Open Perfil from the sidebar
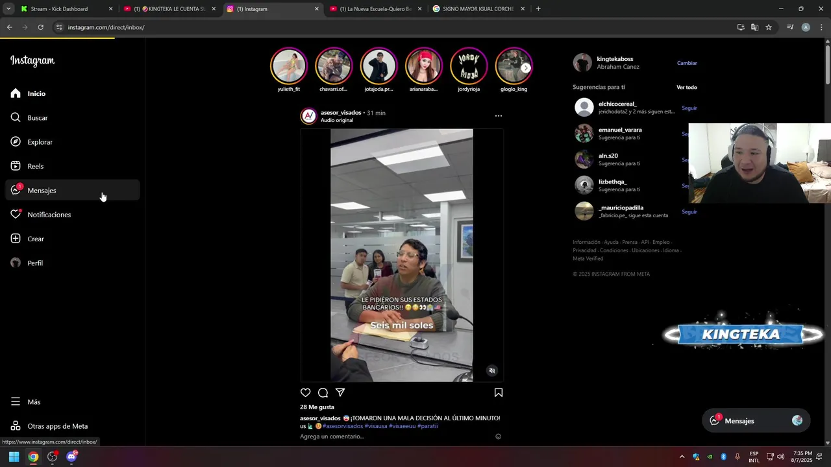The height and width of the screenshot is (467, 831). click(x=72, y=263)
